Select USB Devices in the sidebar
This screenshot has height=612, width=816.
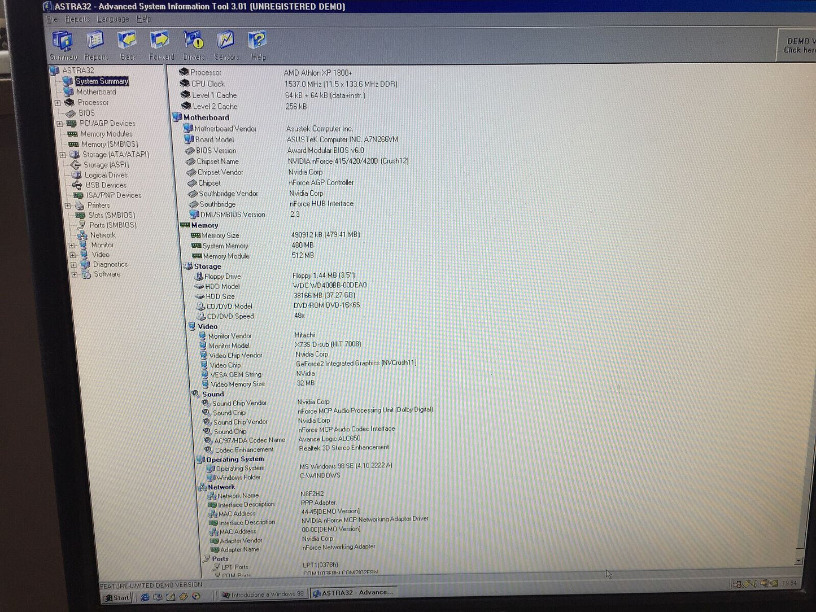[105, 185]
